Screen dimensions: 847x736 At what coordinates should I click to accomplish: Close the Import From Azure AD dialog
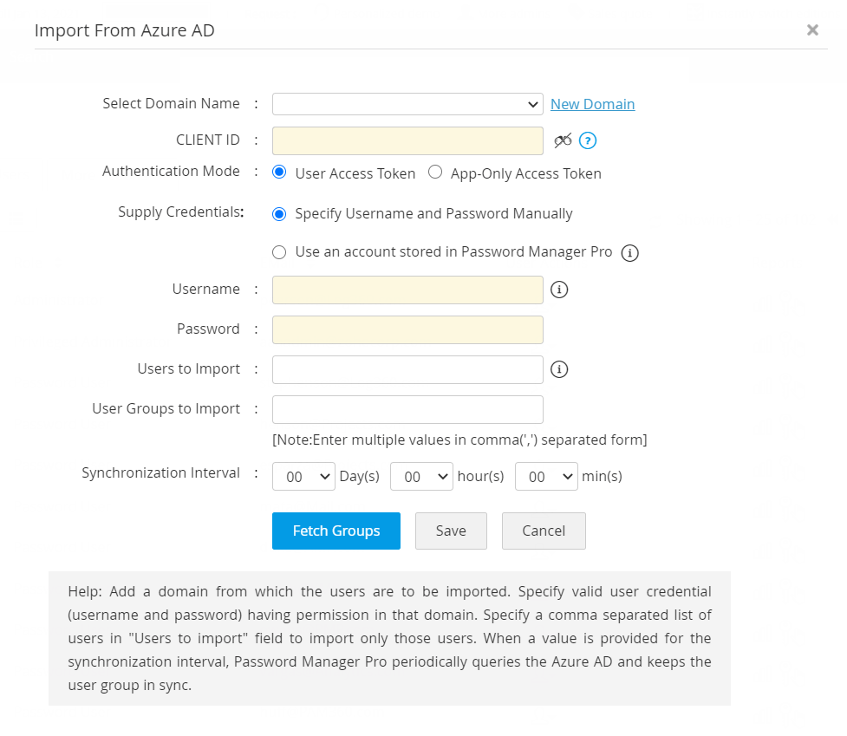(x=812, y=30)
